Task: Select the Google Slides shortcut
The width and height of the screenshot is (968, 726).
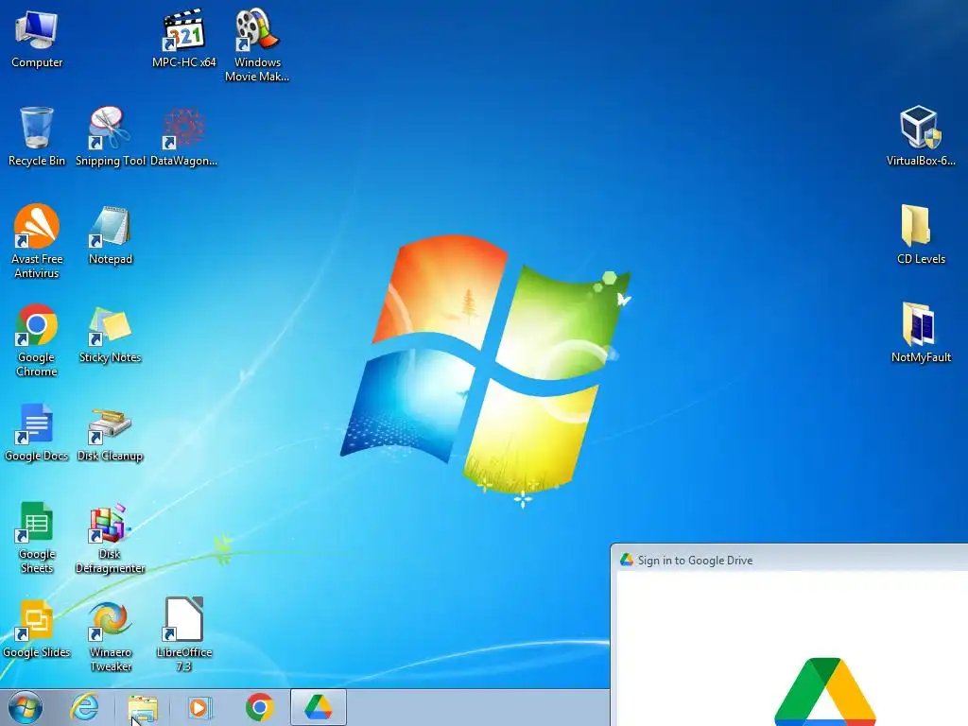Action: click(37, 629)
